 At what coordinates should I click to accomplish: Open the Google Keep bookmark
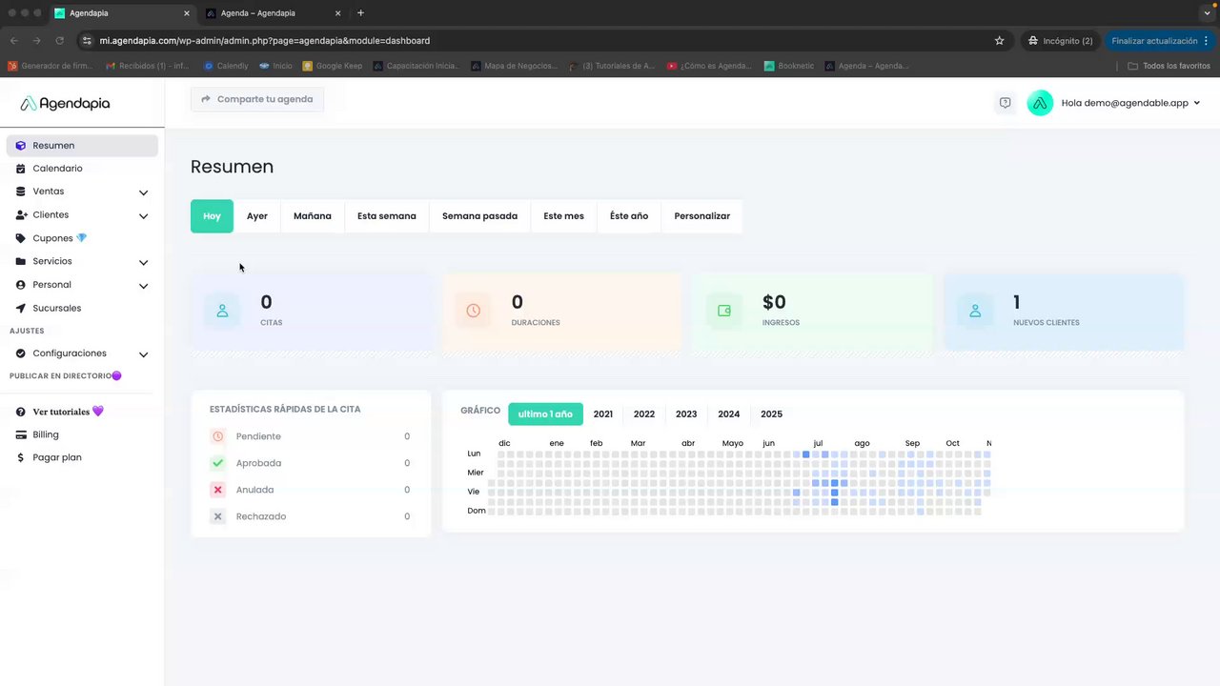(332, 66)
